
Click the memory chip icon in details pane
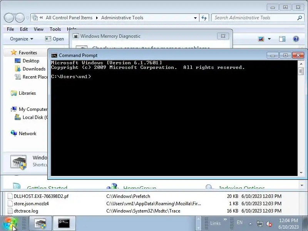point(18,162)
